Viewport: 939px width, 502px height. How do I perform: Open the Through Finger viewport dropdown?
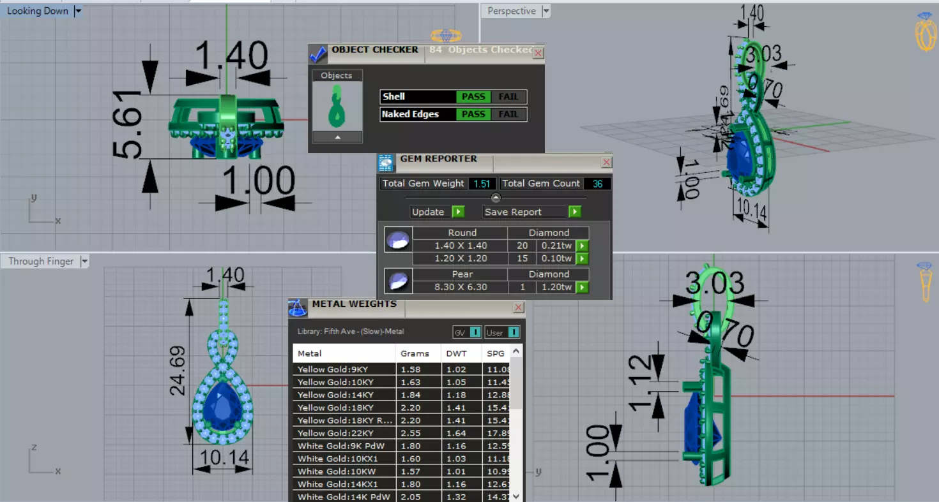[x=84, y=261]
